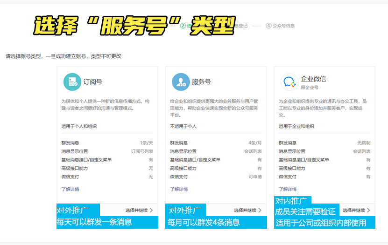Click the green step 2 circle icon
Screen dimensions: 388x245
(x=183, y=26)
